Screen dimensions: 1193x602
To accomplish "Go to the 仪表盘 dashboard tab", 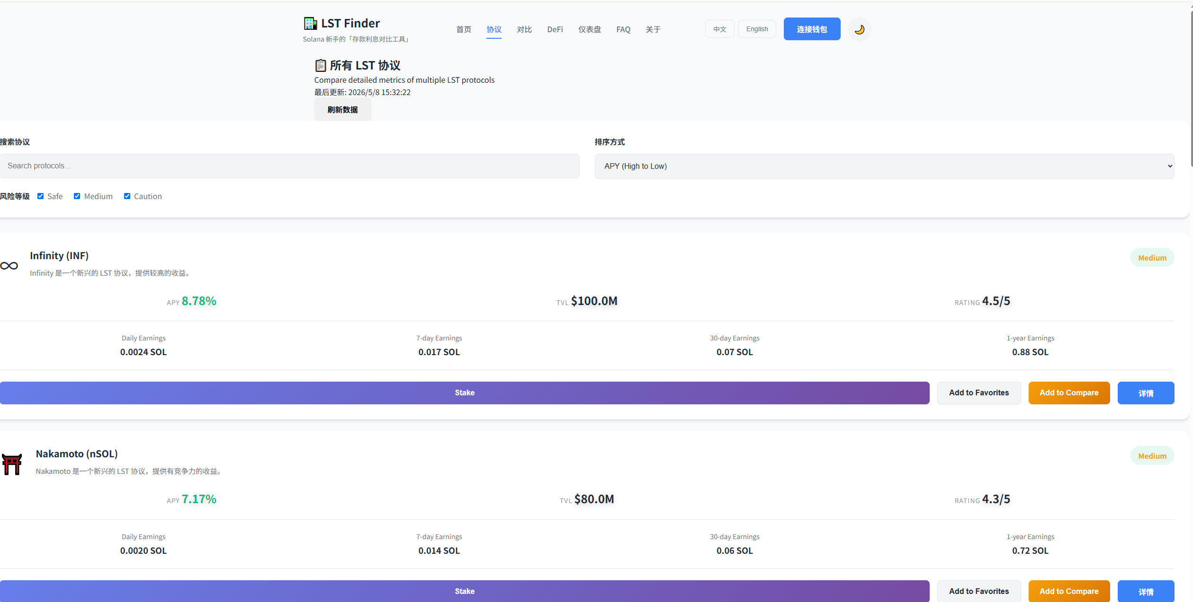I will [590, 29].
